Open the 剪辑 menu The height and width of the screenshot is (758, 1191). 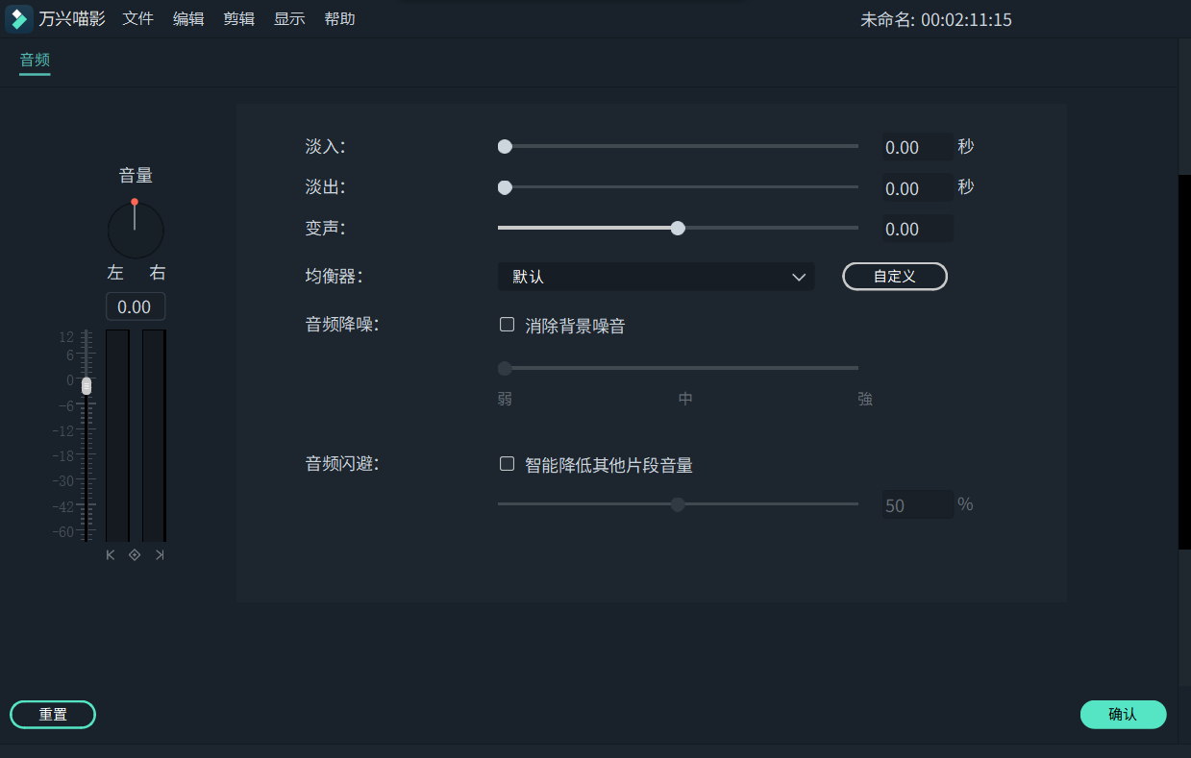238,18
